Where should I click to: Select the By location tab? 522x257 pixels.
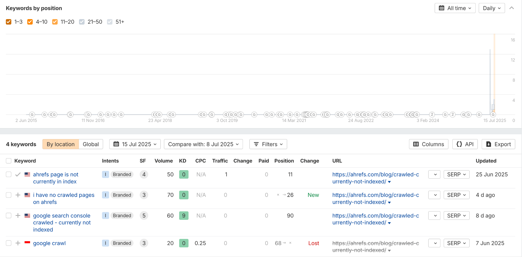click(60, 144)
